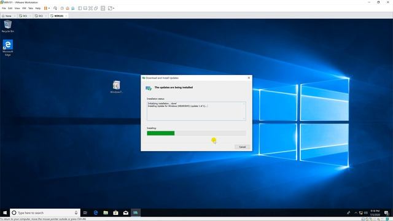Viewport: 393px width, 221px height.
Task: Close the WIN101 tab with its X
Action: pyautogui.click(x=66, y=16)
